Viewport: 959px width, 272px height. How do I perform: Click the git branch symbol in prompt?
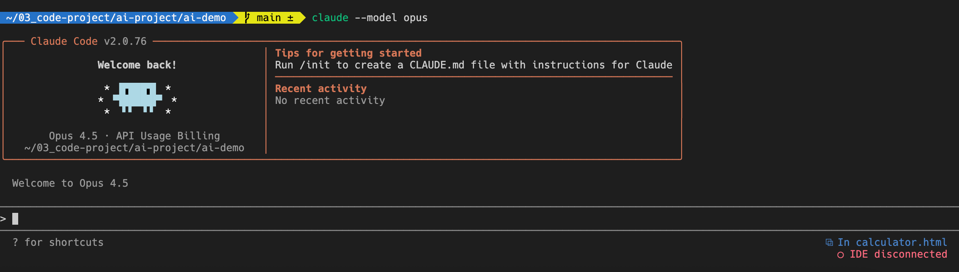click(247, 18)
